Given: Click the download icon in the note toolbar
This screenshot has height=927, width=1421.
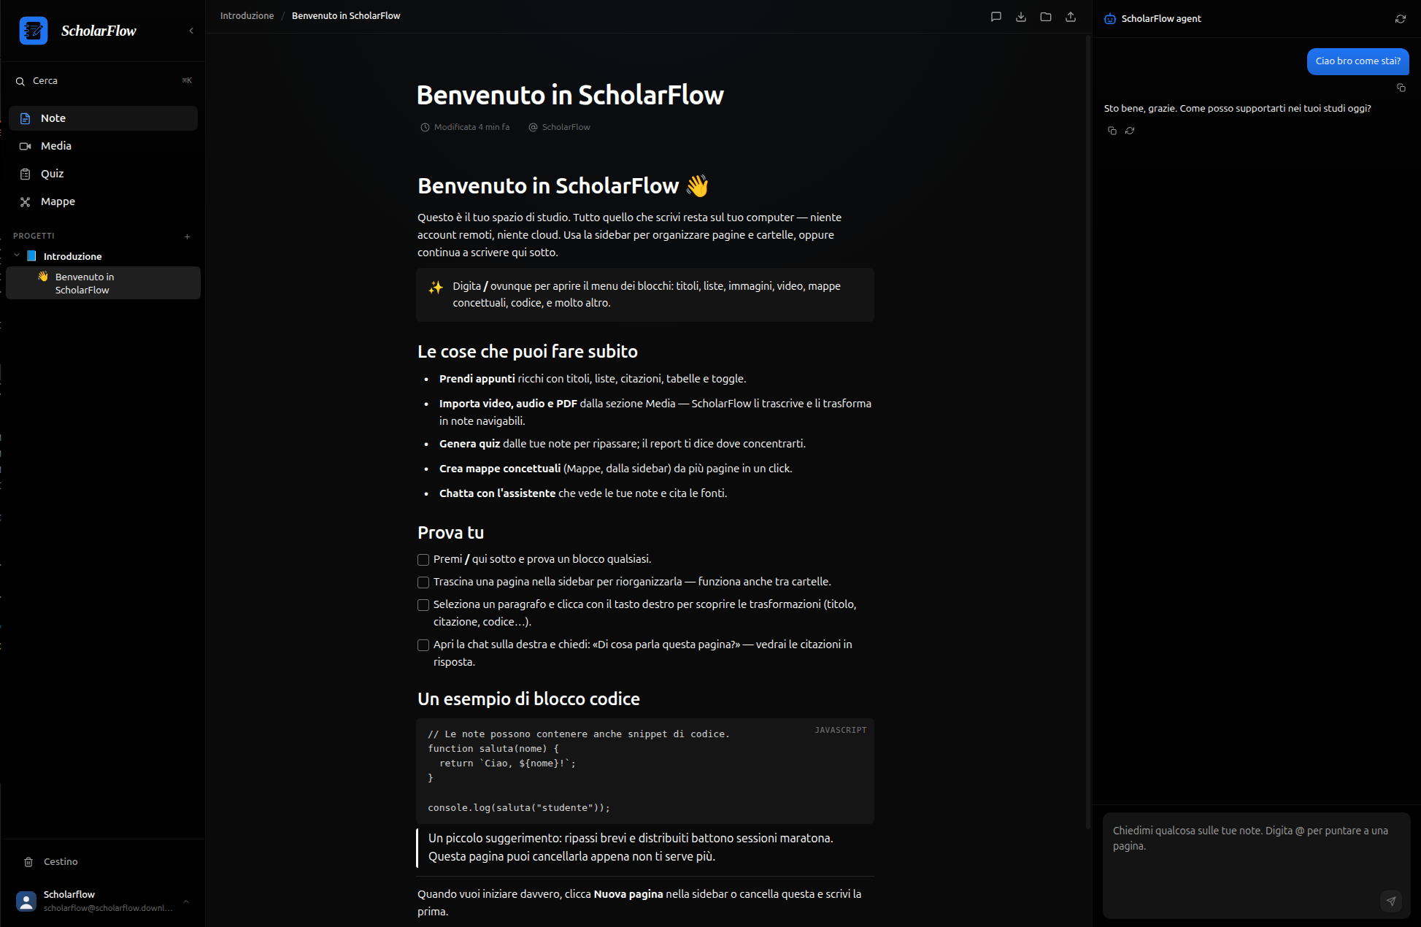Looking at the screenshot, I should 1020,17.
